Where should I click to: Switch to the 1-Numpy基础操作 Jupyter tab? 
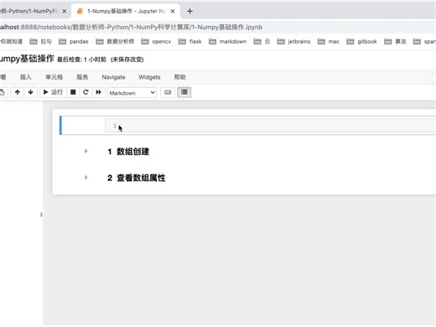126,11
